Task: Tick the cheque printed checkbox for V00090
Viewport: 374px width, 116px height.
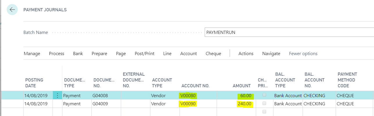Action: coord(264,104)
